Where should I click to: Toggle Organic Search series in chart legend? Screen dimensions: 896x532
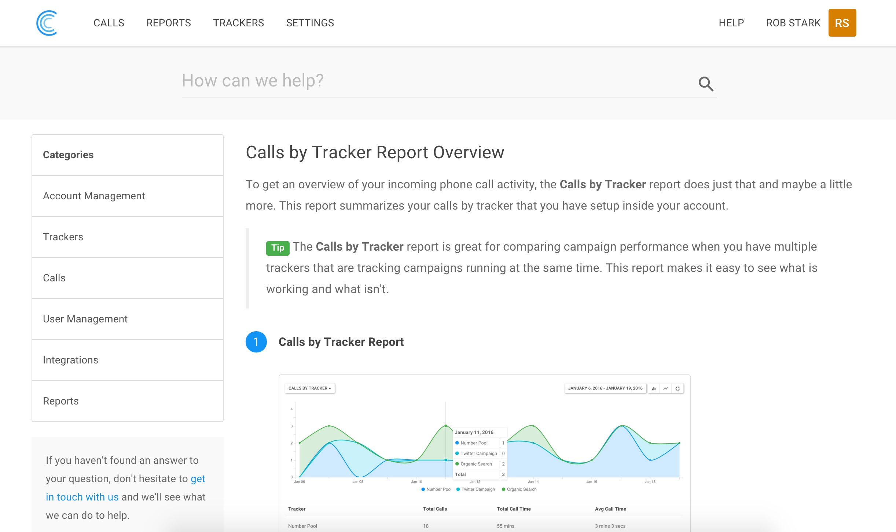click(x=519, y=489)
